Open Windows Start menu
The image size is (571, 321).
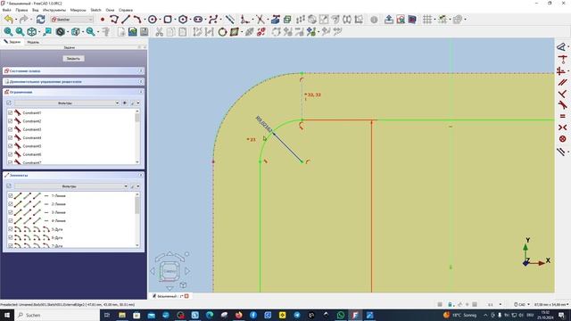(7, 315)
